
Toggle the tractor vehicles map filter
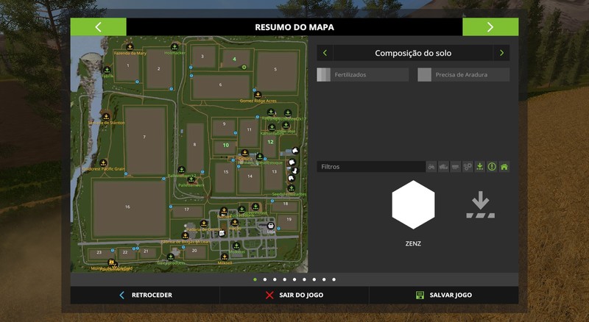pyautogui.click(x=431, y=167)
